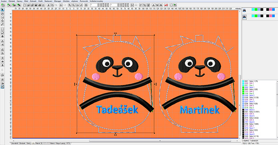Click the red key icon
The image size is (278, 145).
point(166,5)
